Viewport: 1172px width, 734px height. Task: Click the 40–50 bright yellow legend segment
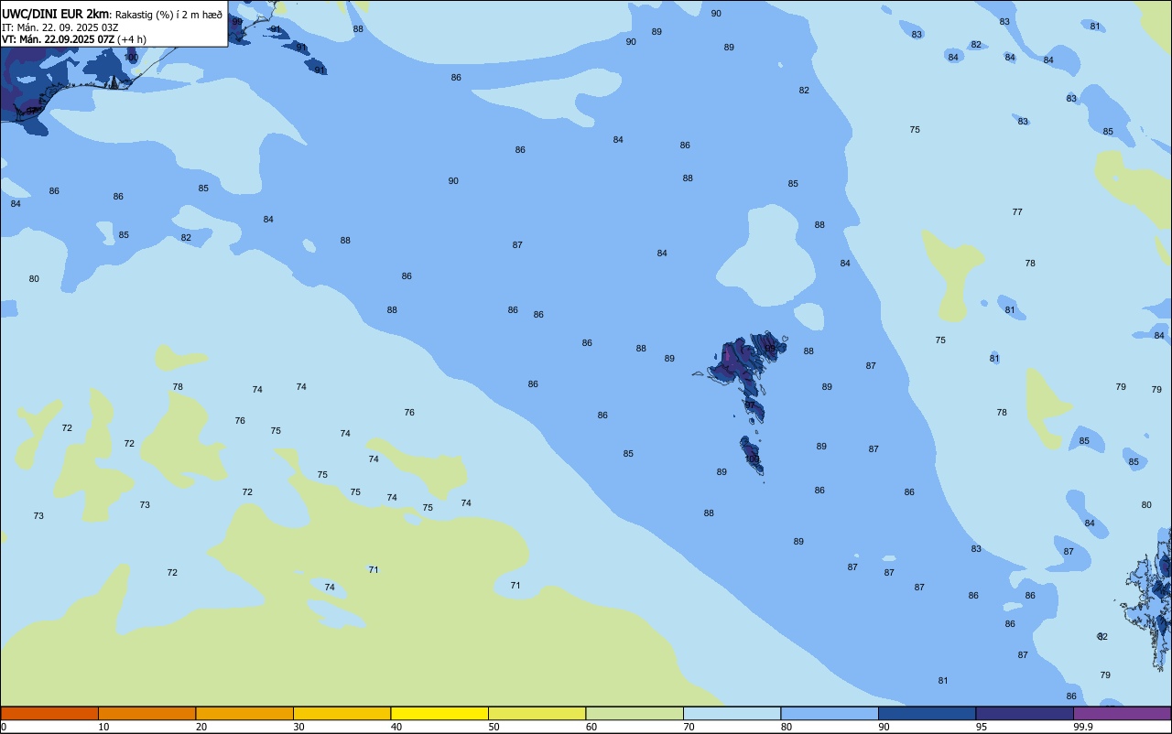coord(439,713)
